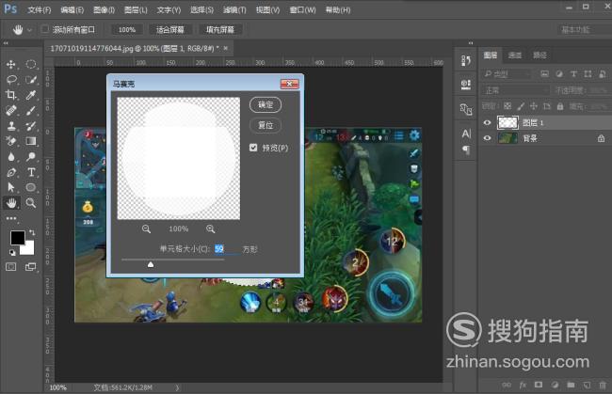Select the Horizontal Type tool

click(x=31, y=172)
